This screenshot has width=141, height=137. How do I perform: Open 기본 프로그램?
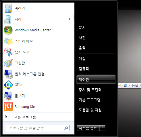click(90, 100)
